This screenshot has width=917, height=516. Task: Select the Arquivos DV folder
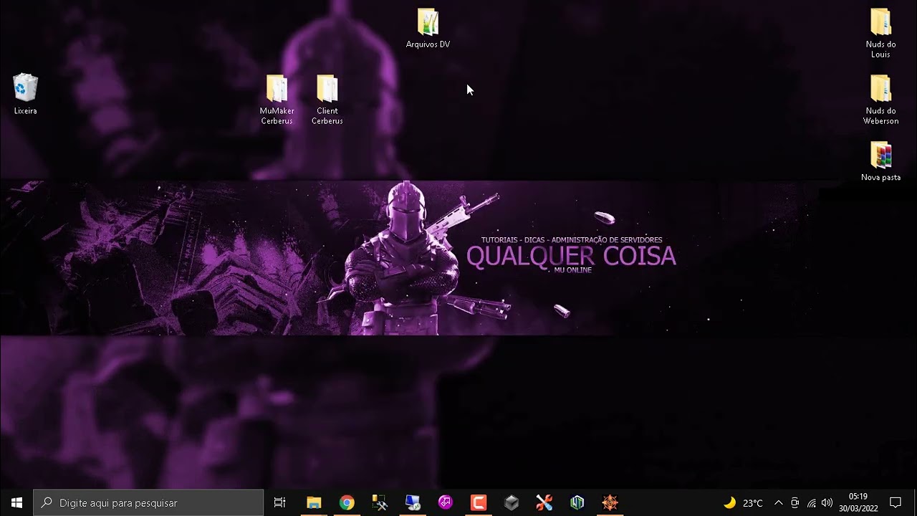click(x=428, y=29)
